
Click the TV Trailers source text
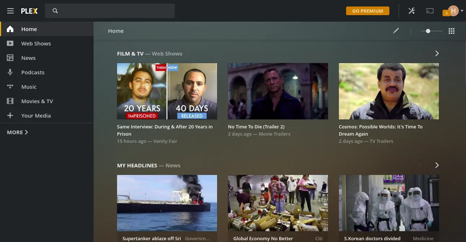381,141
